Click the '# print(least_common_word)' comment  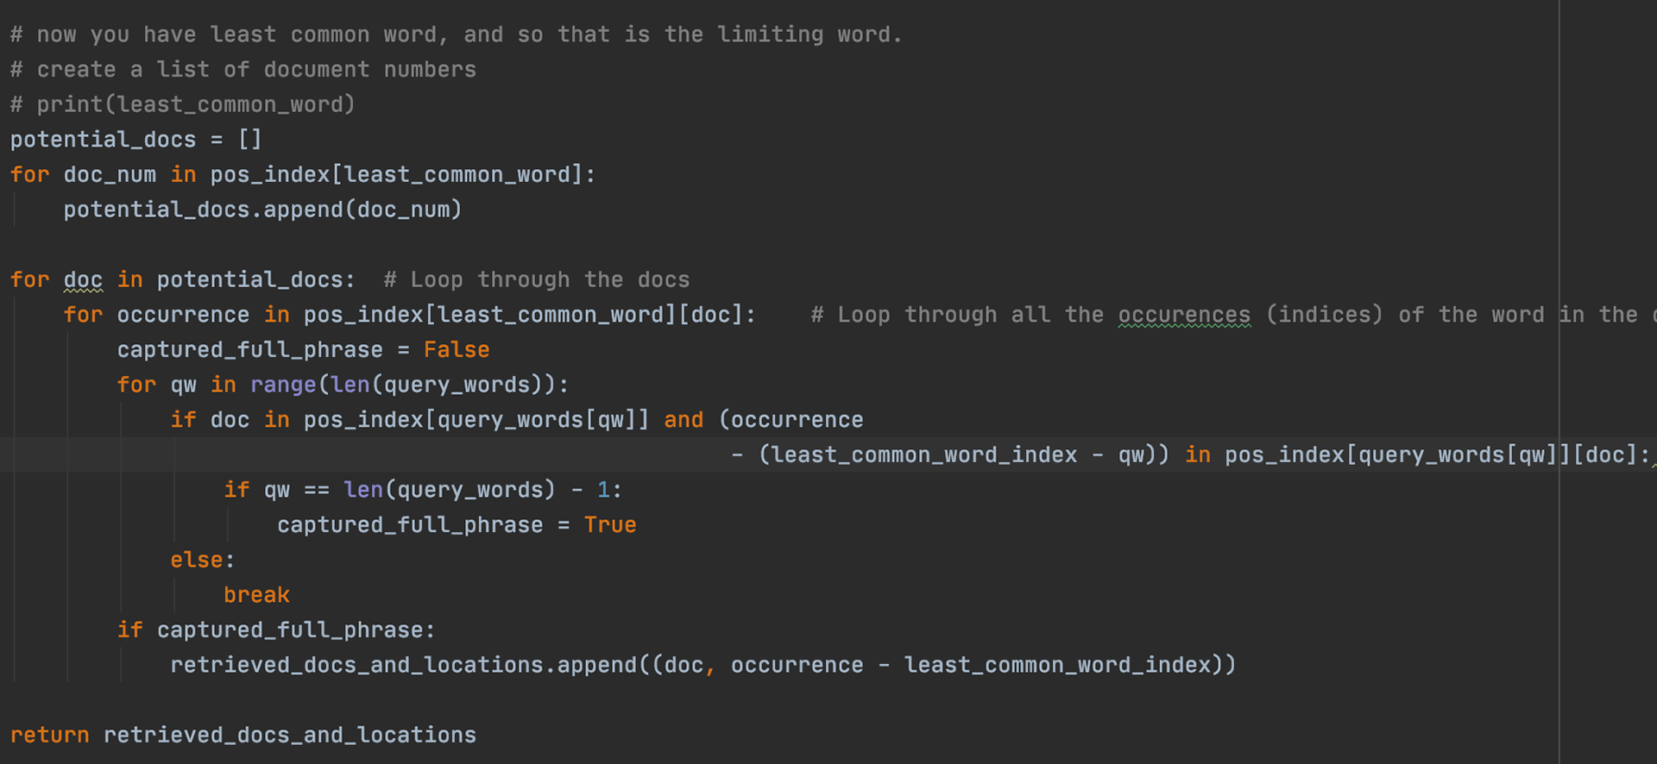click(183, 105)
